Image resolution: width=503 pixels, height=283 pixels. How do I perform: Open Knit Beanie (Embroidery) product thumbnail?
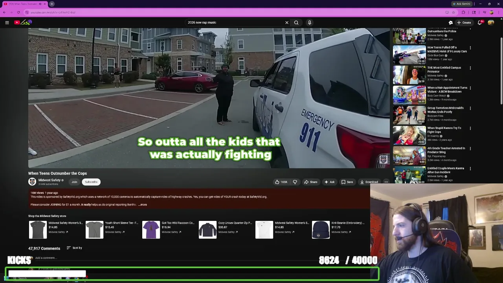(321, 230)
